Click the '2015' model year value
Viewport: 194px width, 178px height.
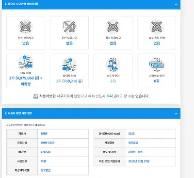point(131,134)
